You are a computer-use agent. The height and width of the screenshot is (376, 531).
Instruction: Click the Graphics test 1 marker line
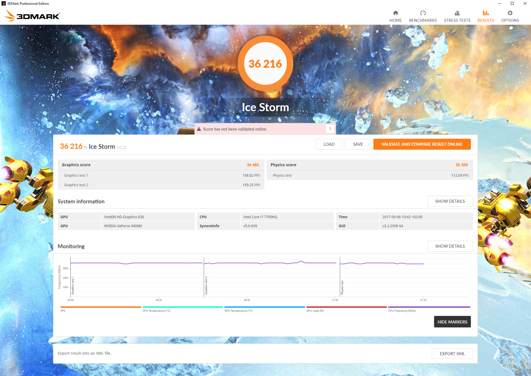pyautogui.click(x=71, y=277)
